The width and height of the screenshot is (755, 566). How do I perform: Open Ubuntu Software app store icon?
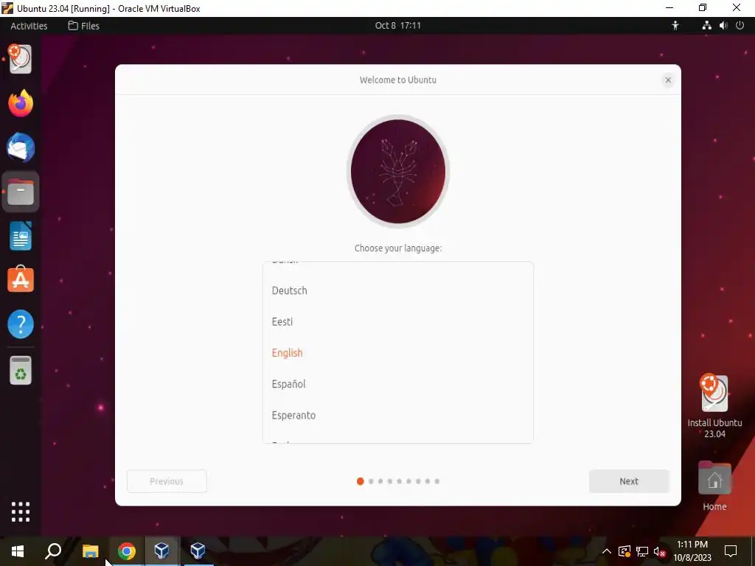point(20,279)
